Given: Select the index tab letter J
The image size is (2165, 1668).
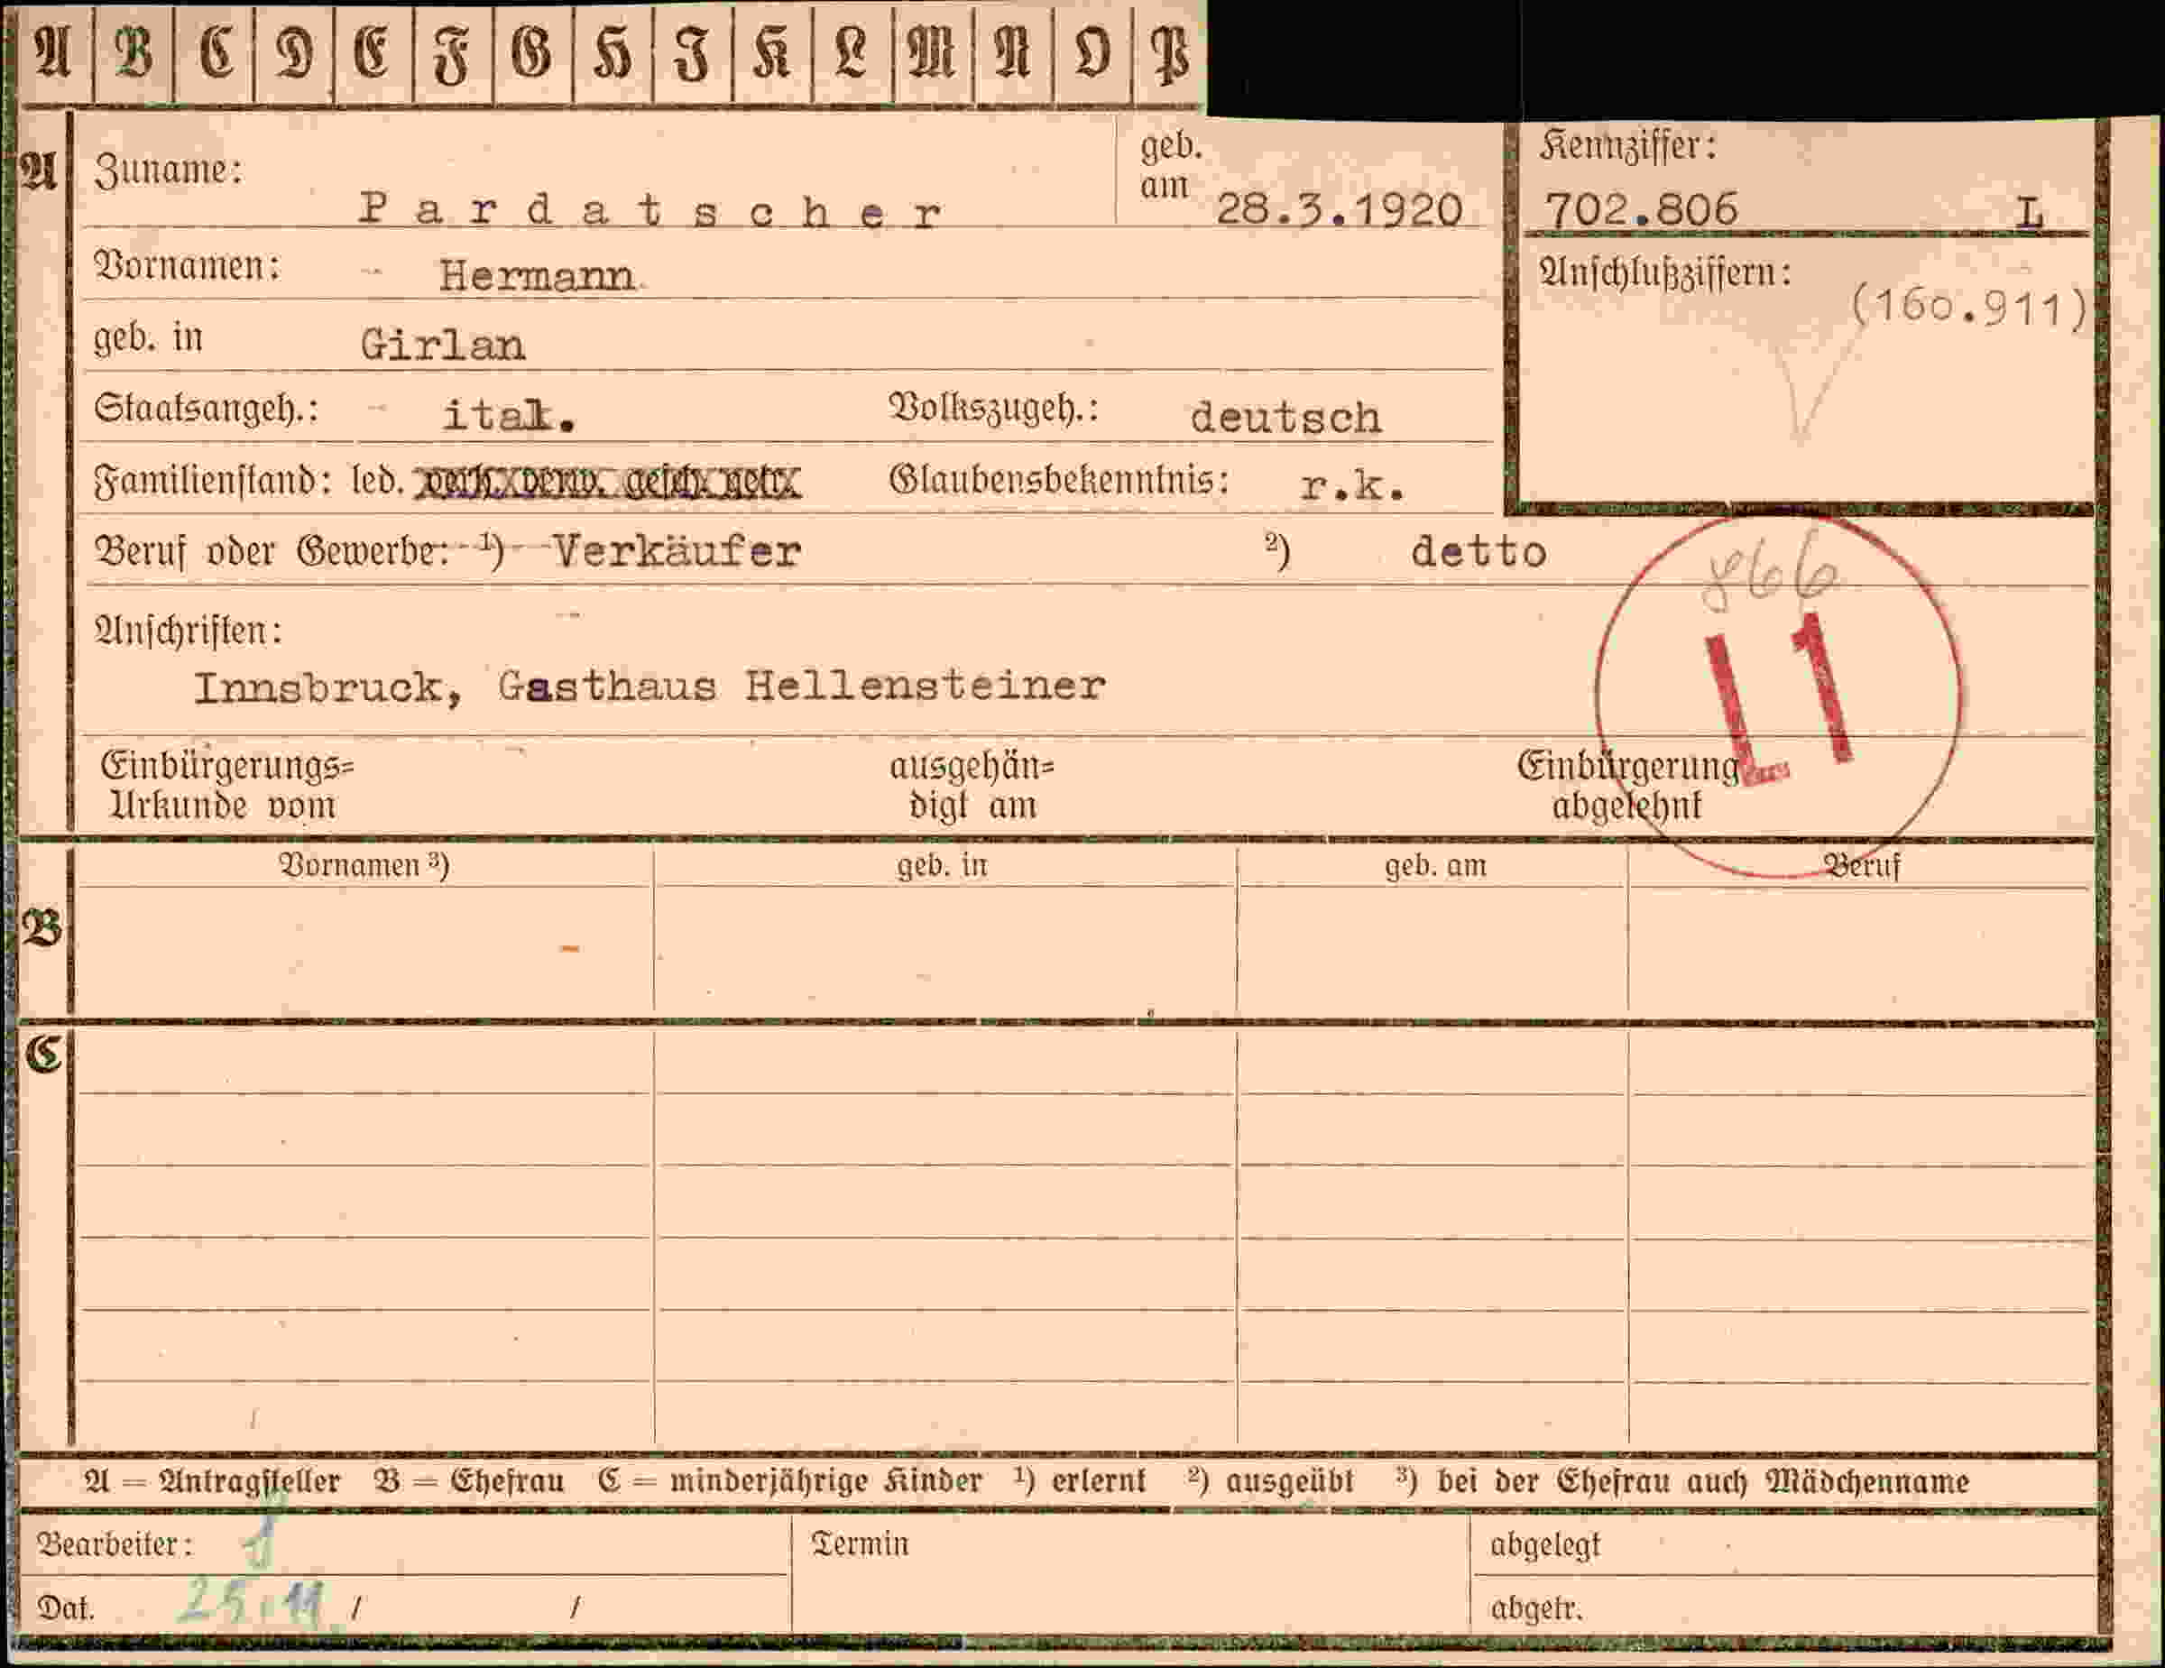Looking at the screenshot, I should click(692, 53).
